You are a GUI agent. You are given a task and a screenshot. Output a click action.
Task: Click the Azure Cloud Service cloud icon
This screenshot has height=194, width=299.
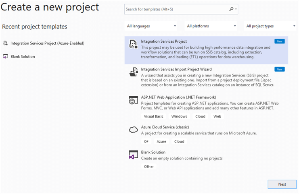click(133, 130)
